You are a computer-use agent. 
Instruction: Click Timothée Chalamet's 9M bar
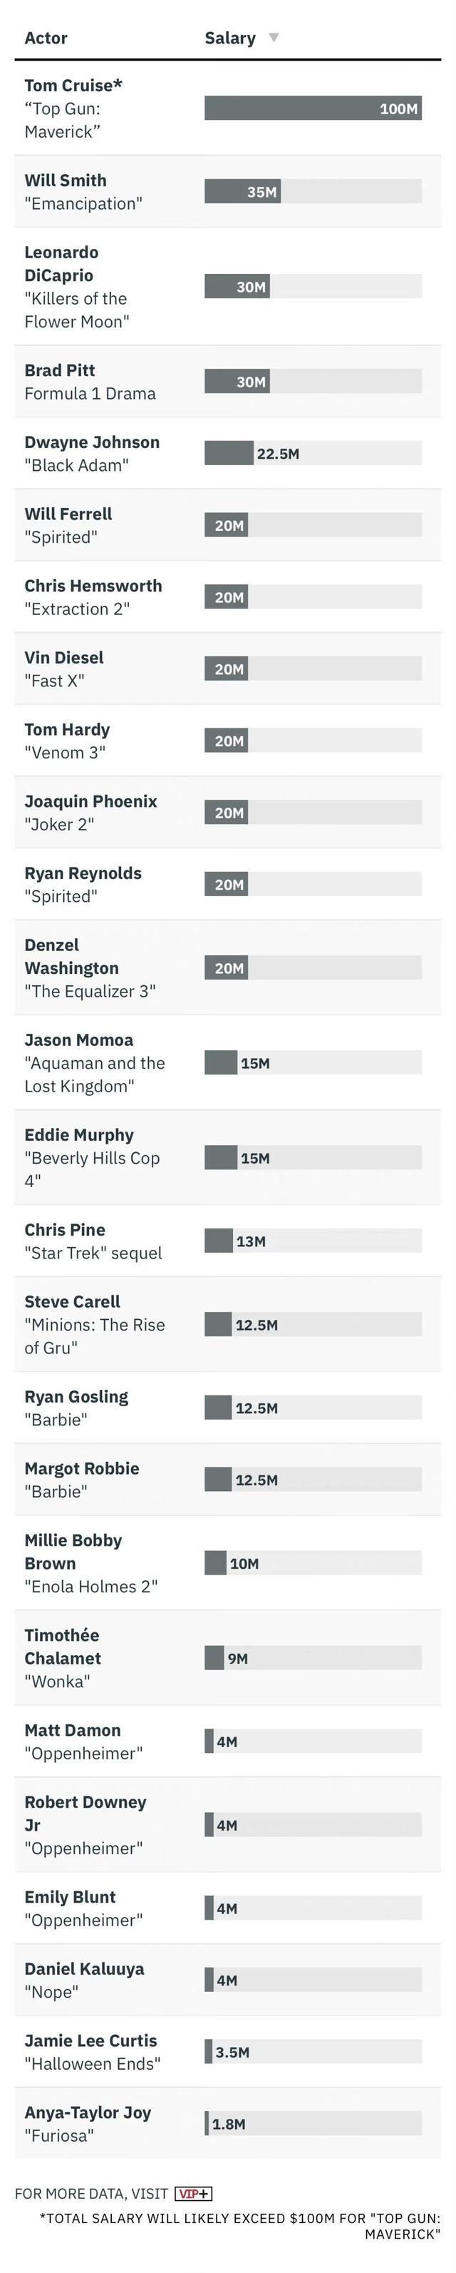pos(214,1658)
